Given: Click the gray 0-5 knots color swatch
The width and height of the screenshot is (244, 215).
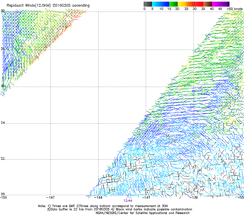Looking at the screenshot, I should tap(148, 4).
